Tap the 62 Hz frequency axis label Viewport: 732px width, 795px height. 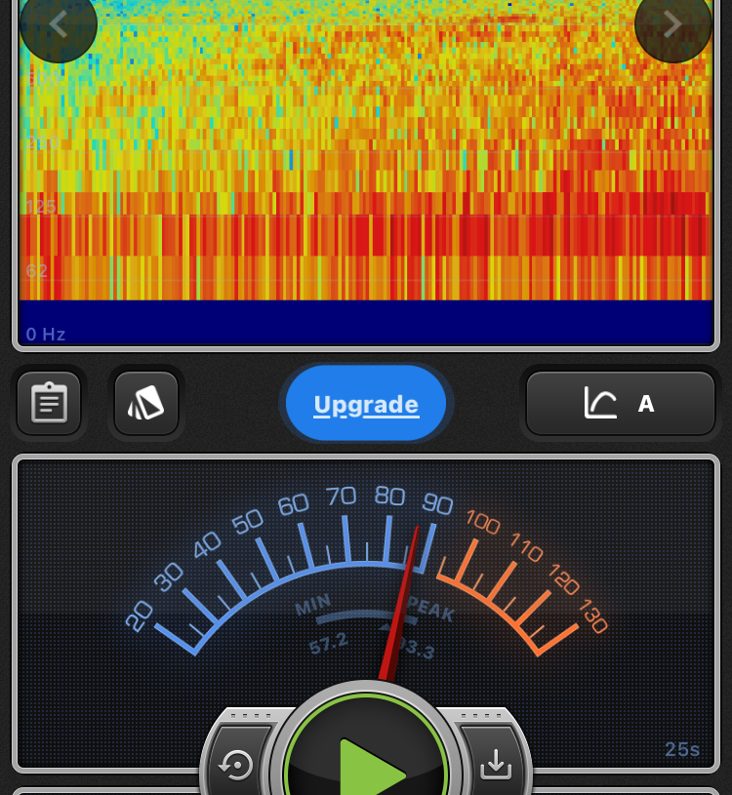click(x=37, y=270)
